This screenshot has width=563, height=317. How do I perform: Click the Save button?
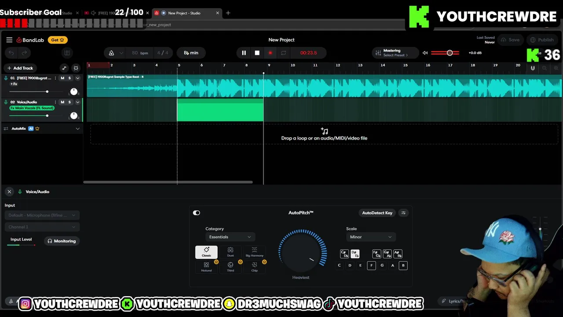pyautogui.click(x=510, y=40)
